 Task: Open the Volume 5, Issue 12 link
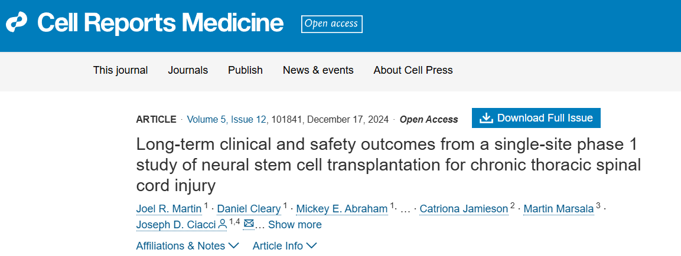click(x=227, y=119)
